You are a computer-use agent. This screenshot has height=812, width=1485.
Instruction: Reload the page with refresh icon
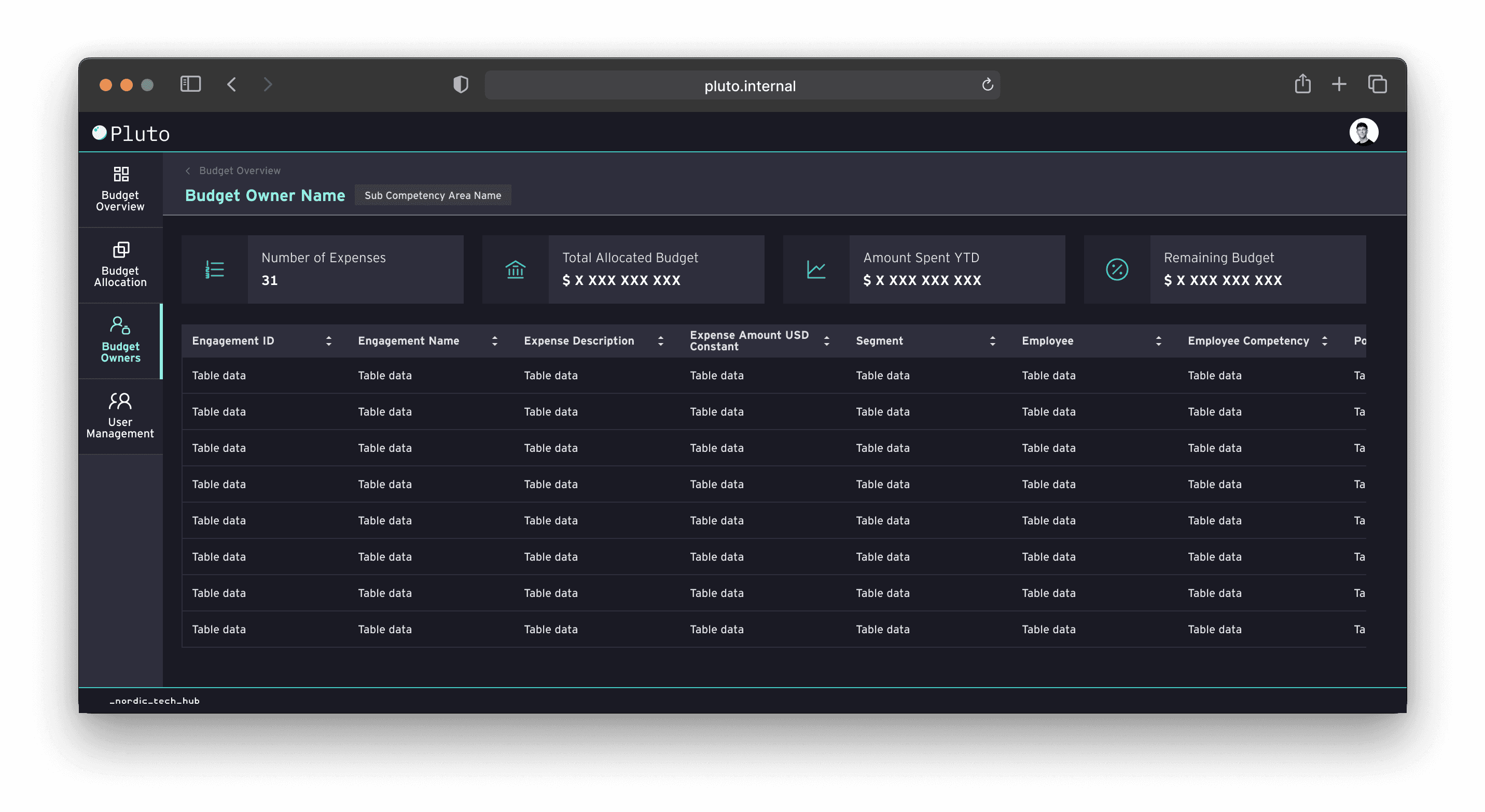[x=987, y=85]
